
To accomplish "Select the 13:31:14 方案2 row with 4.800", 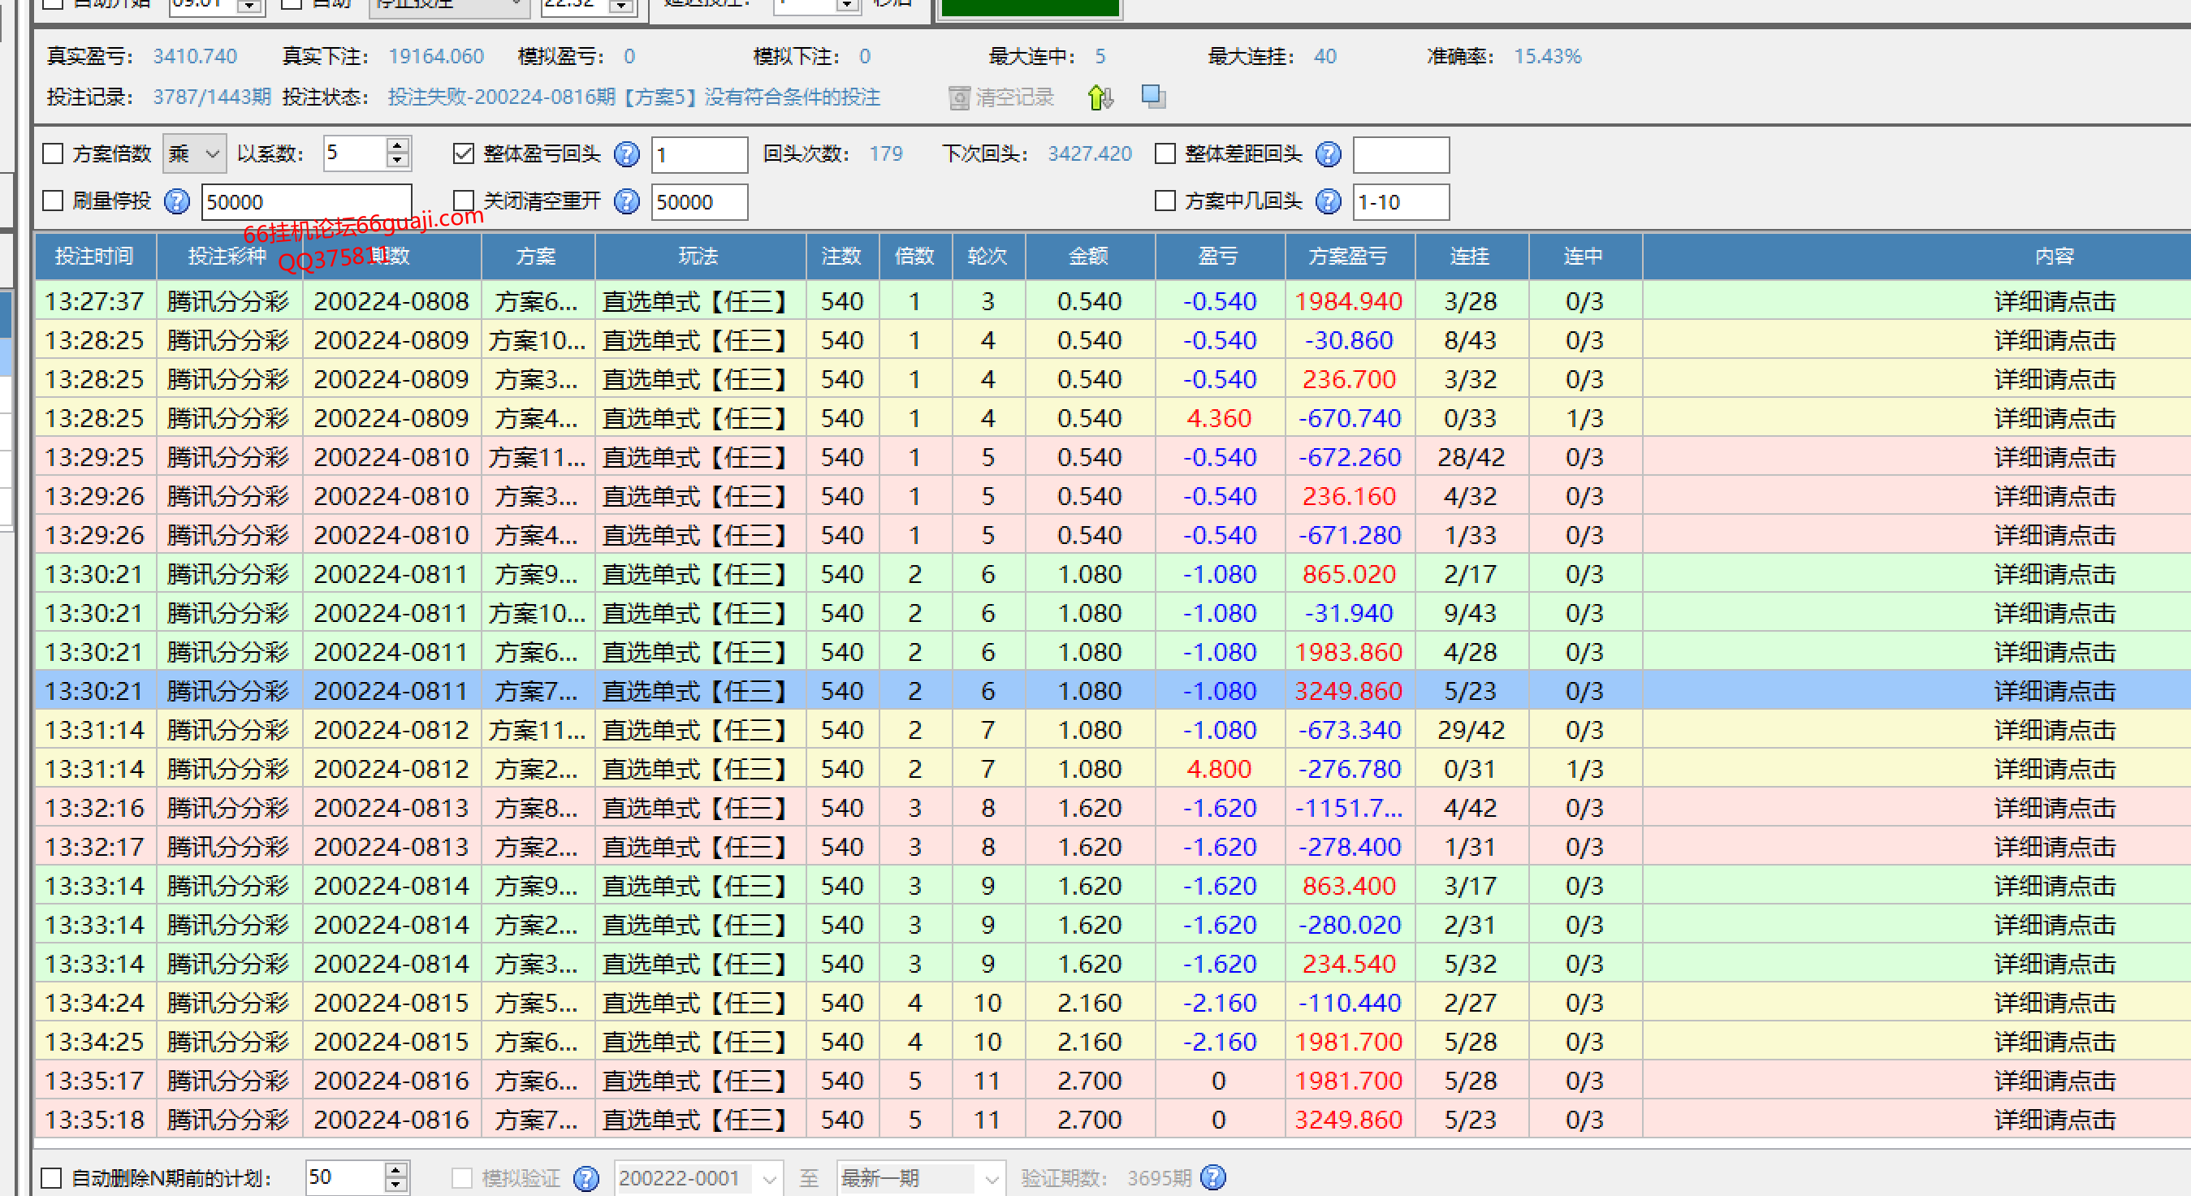I will point(1113,769).
